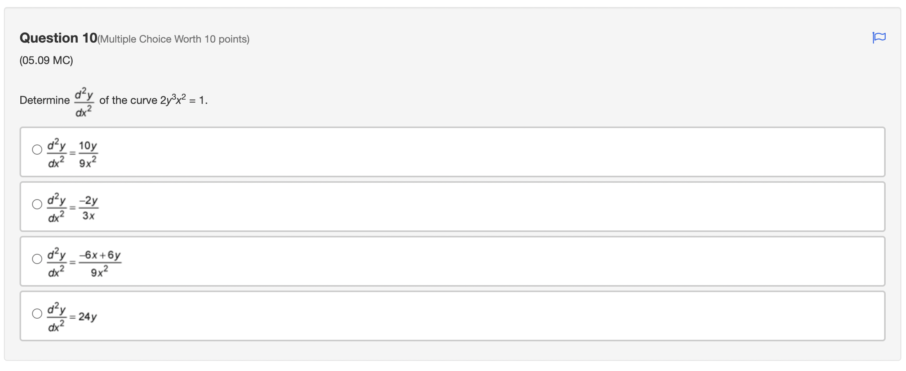Select the radio button for answer (-6x+6y)/9x²
The height and width of the screenshot is (371, 906).
(36, 259)
